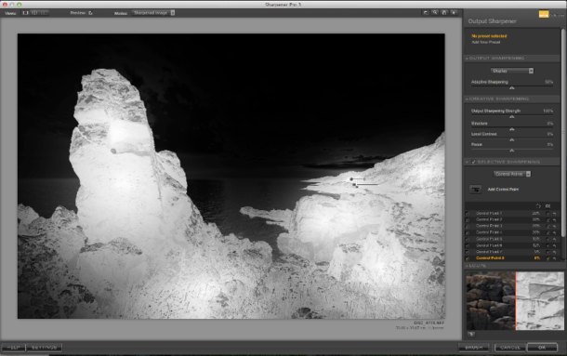Open the SETTINGS button
The width and height of the screenshot is (567, 356).
[x=44, y=348]
